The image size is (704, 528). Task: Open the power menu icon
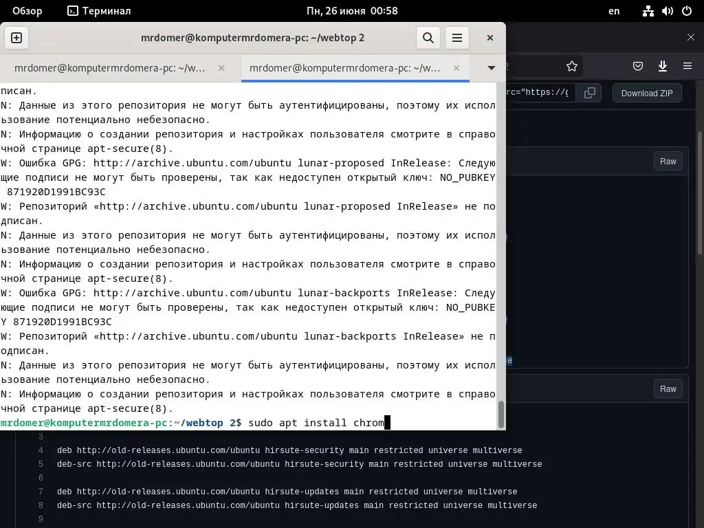(x=687, y=11)
